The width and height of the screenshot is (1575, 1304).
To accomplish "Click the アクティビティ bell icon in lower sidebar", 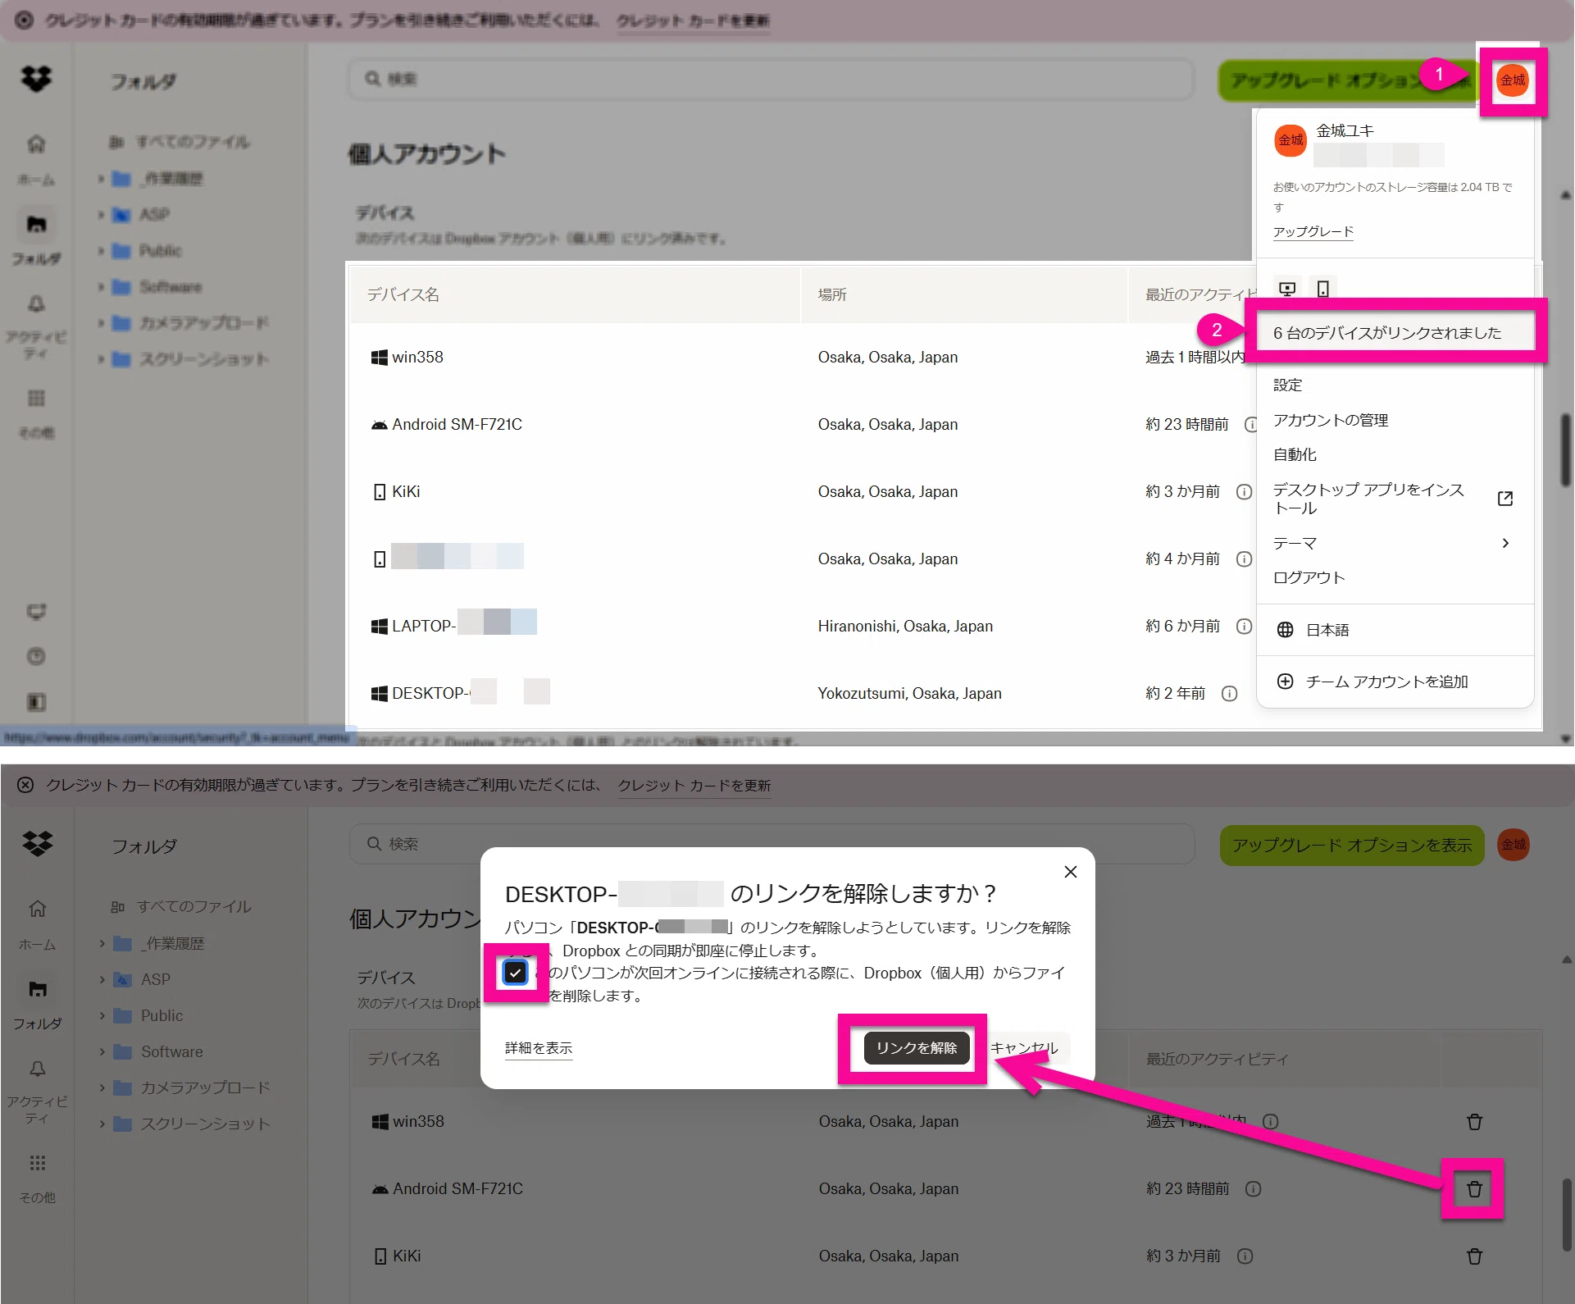I will [x=37, y=1069].
